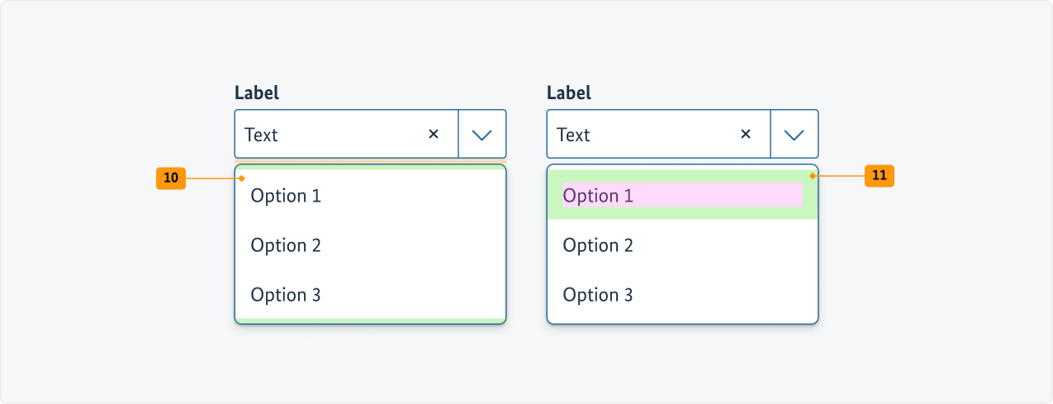Click the orange diamond marker for annotation 10
The image size is (1053, 404).
click(241, 178)
